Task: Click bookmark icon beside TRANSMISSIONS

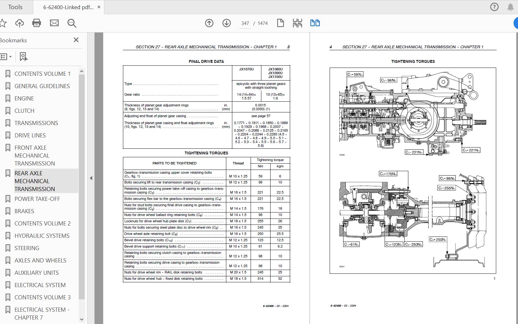Action: (8, 123)
